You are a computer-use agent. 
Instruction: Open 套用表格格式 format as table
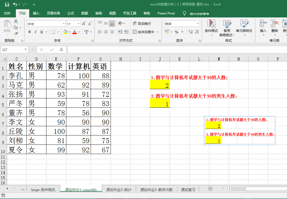pos(227,28)
